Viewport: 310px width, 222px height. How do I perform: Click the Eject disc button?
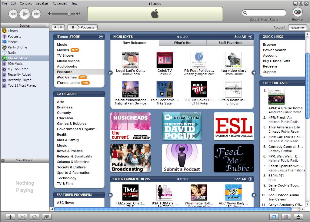[298, 217]
